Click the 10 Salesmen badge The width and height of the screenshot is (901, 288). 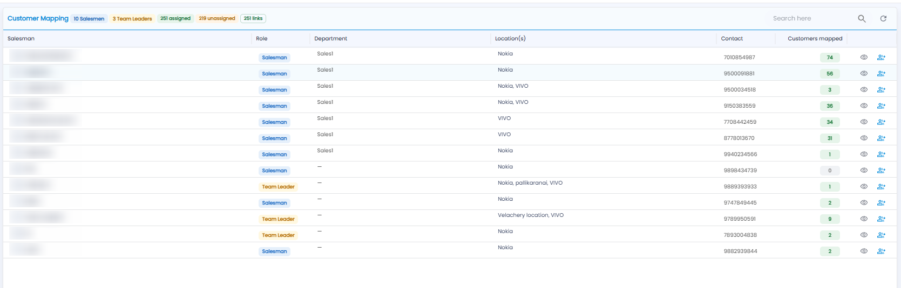[x=89, y=19]
